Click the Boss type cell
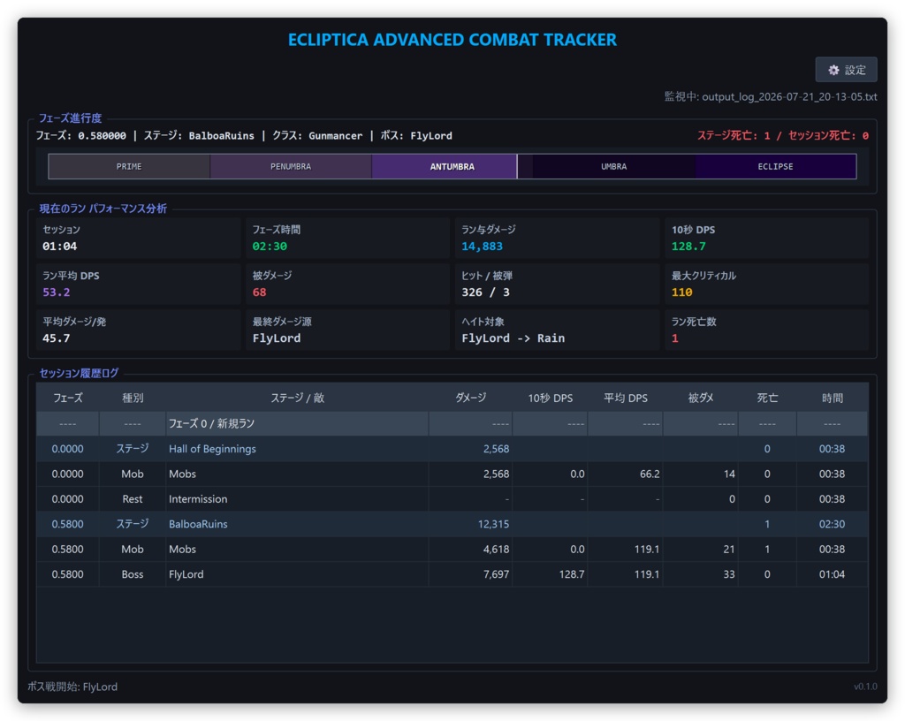Image resolution: width=905 pixels, height=721 pixels. 133,574
